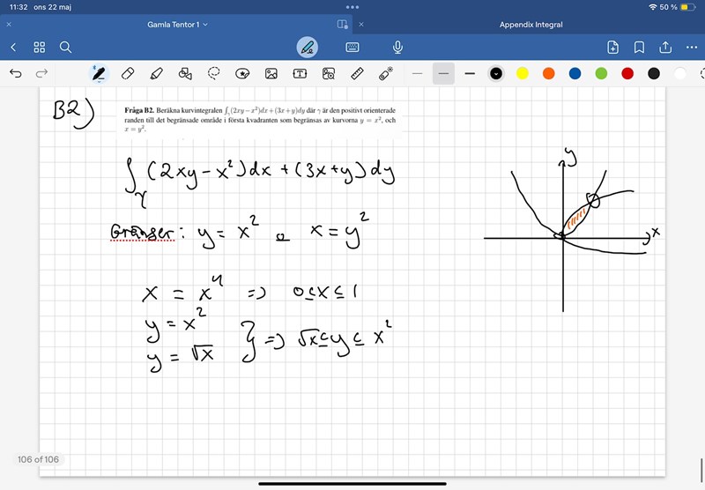This screenshot has width=705, height=490.
Task: Select the Pen tool
Action: tap(99, 73)
